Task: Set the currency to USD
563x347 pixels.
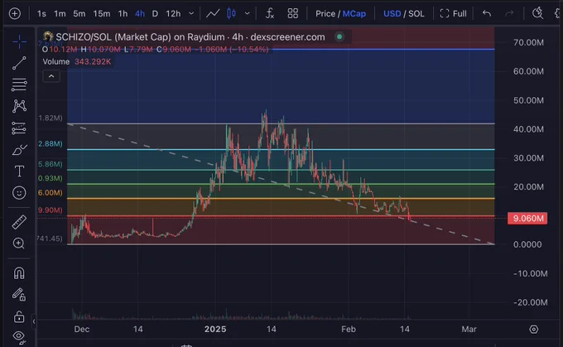Action: click(392, 13)
